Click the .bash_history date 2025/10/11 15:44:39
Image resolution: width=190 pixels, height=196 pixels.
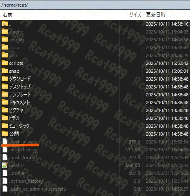(167, 150)
